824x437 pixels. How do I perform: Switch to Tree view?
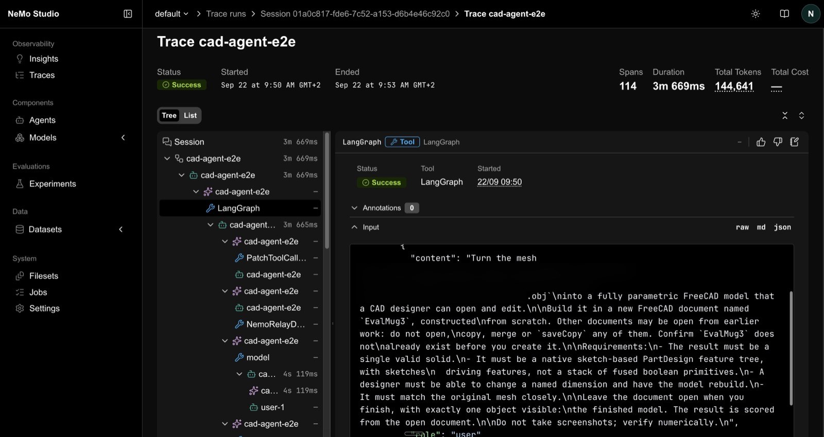[x=169, y=115]
